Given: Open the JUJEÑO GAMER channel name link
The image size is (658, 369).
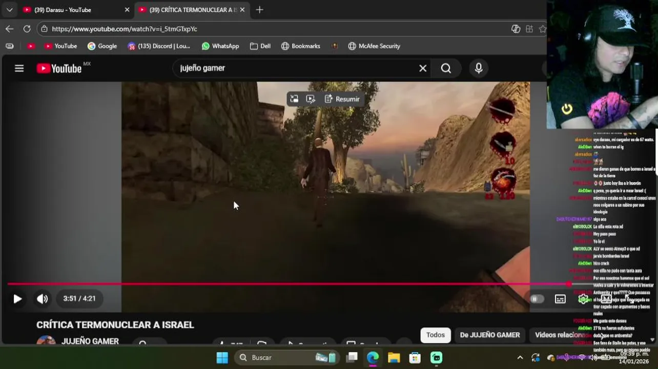Looking at the screenshot, I should 90,341.
